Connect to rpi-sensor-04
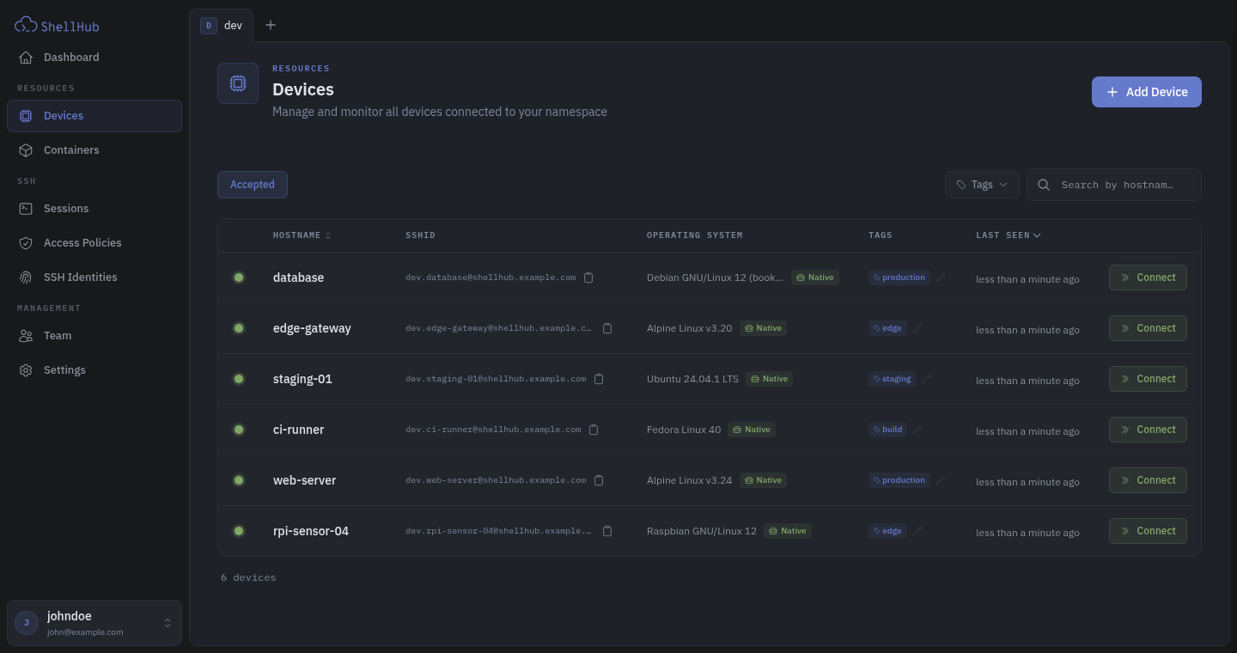This screenshot has width=1237, height=653. point(1148,531)
